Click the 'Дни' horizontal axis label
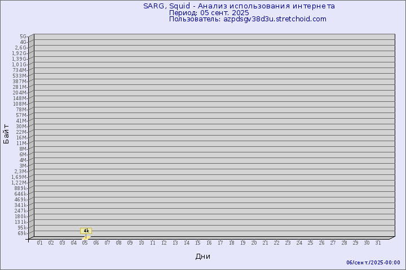The width and height of the screenshot is (406, 270). pos(203,256)
